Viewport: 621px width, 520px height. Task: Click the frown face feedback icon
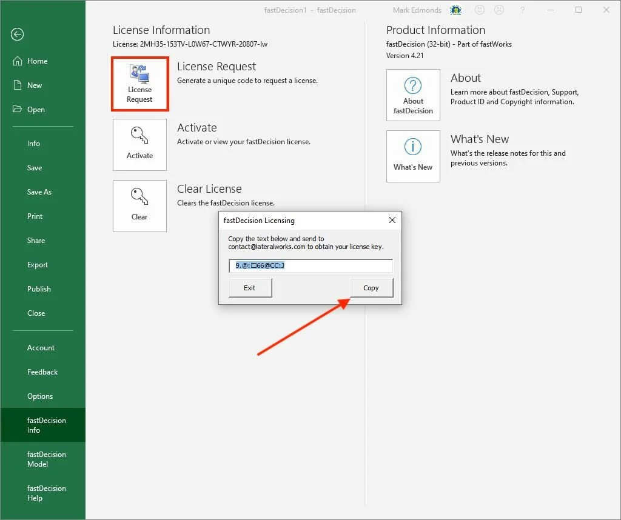tap(499, 10)
